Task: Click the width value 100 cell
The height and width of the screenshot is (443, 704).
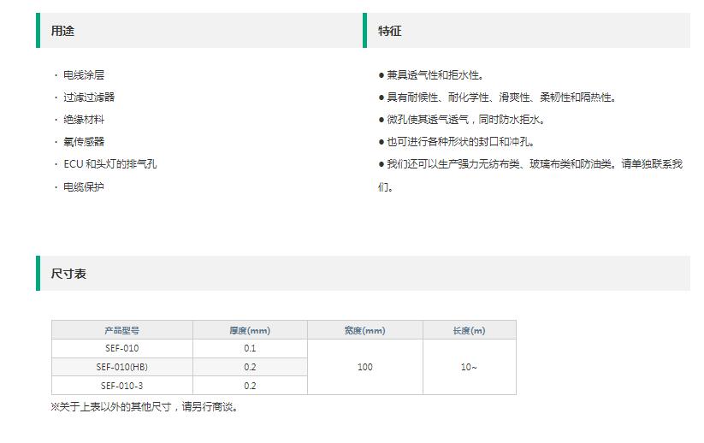Action: (x=365, y=367)
